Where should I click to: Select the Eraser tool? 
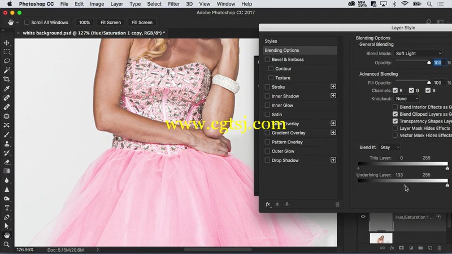tap(7, 162)
